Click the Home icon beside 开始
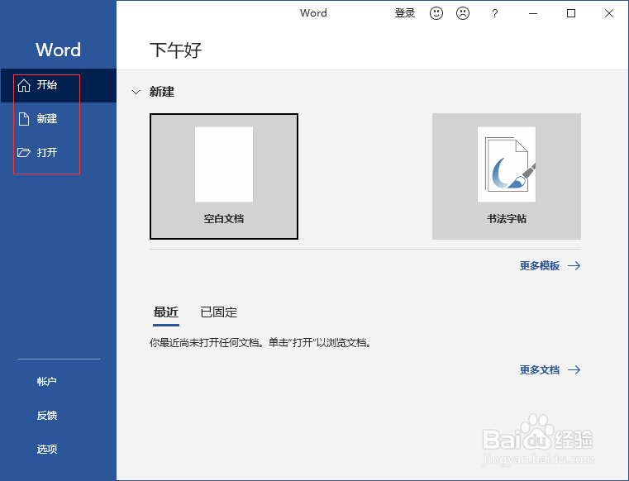 tap(24, 85)
